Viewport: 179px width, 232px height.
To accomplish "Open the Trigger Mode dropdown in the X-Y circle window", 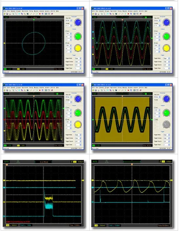I will (78, 58).
